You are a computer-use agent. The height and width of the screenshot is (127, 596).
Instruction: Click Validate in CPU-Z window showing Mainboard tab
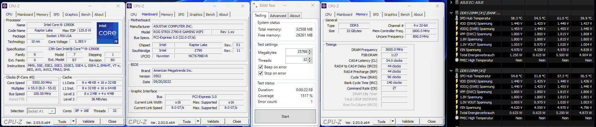coord(213,121)
